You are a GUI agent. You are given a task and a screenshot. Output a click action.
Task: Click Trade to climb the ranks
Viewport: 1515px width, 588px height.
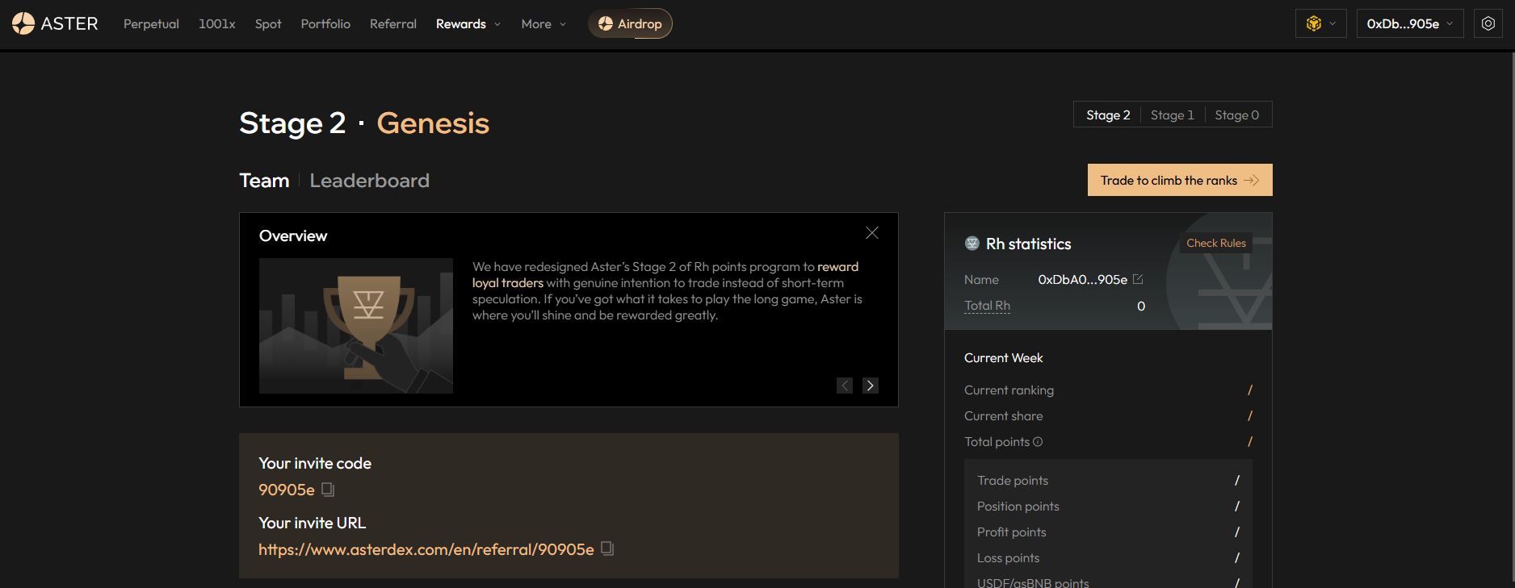coord(1179,180)
